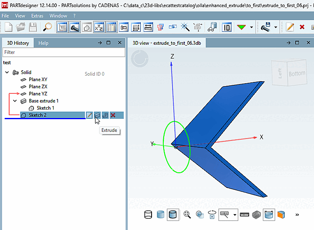Click the Filter input field
The image size is (314, 230).
pyautogui.click(x=64, y=52)
